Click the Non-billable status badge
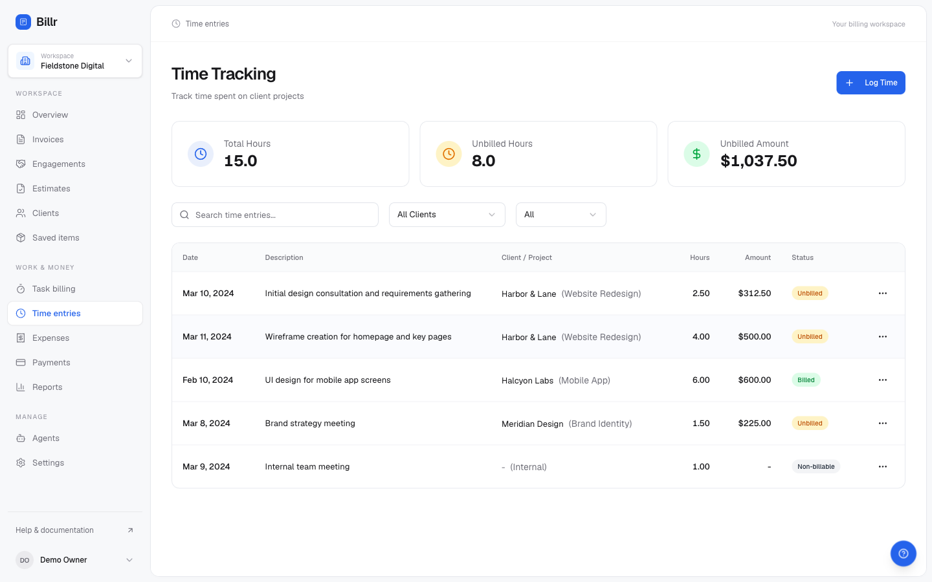The image size is (932, 582). tap(815, 467)
